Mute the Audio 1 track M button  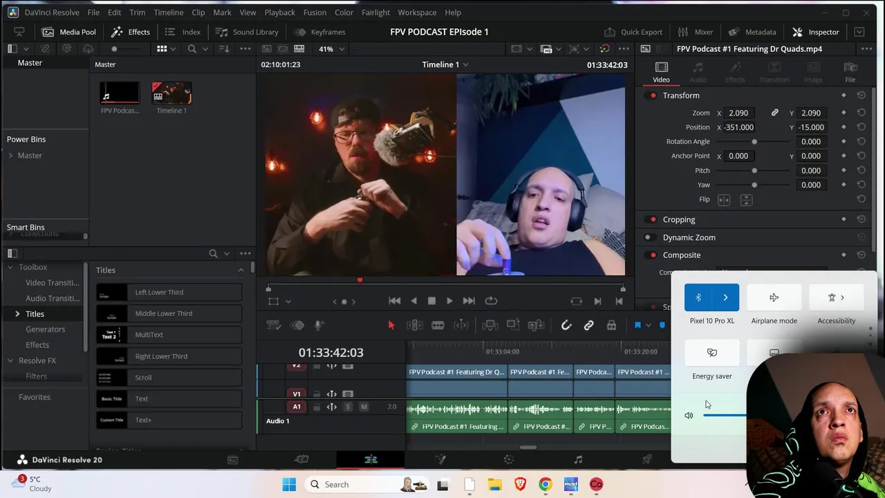[x=364, y=407]
